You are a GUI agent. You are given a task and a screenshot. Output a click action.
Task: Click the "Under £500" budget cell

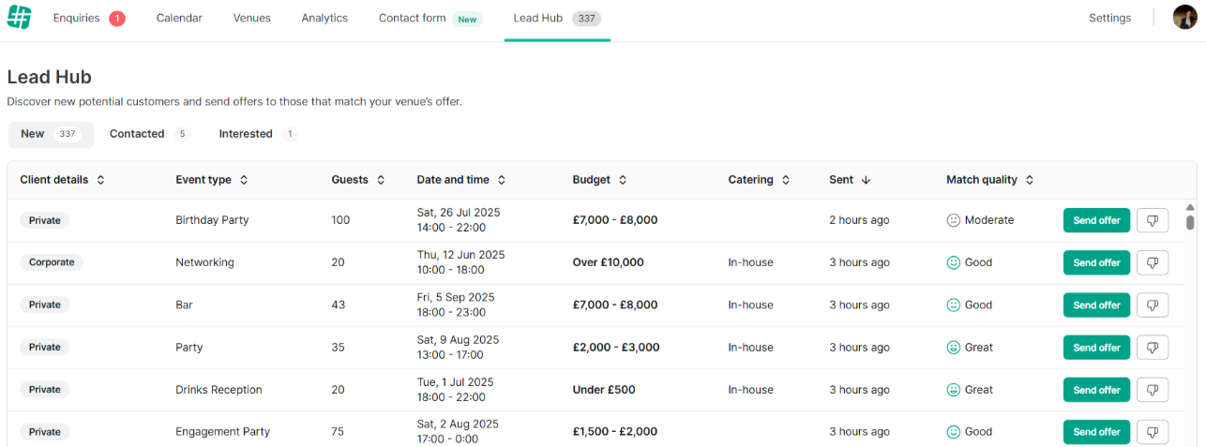tap(604, 390)
